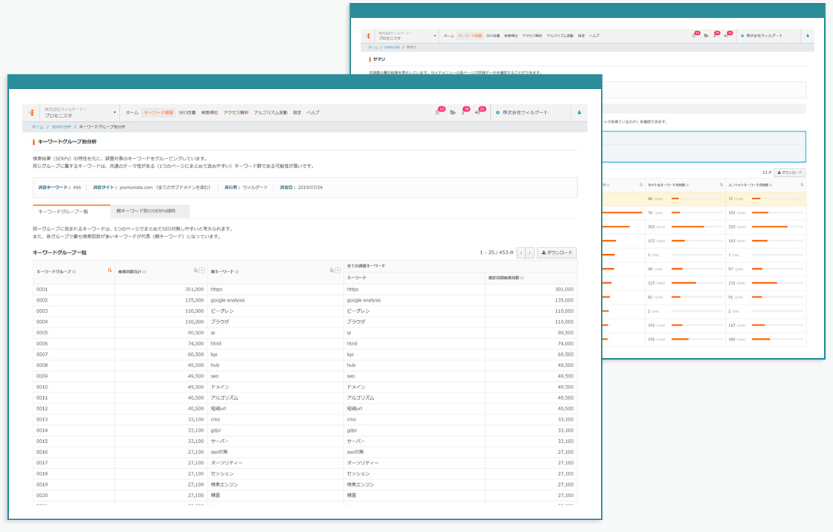Click parent keyword アルゴリズム
Screen dimensions: 833x532
224,398
